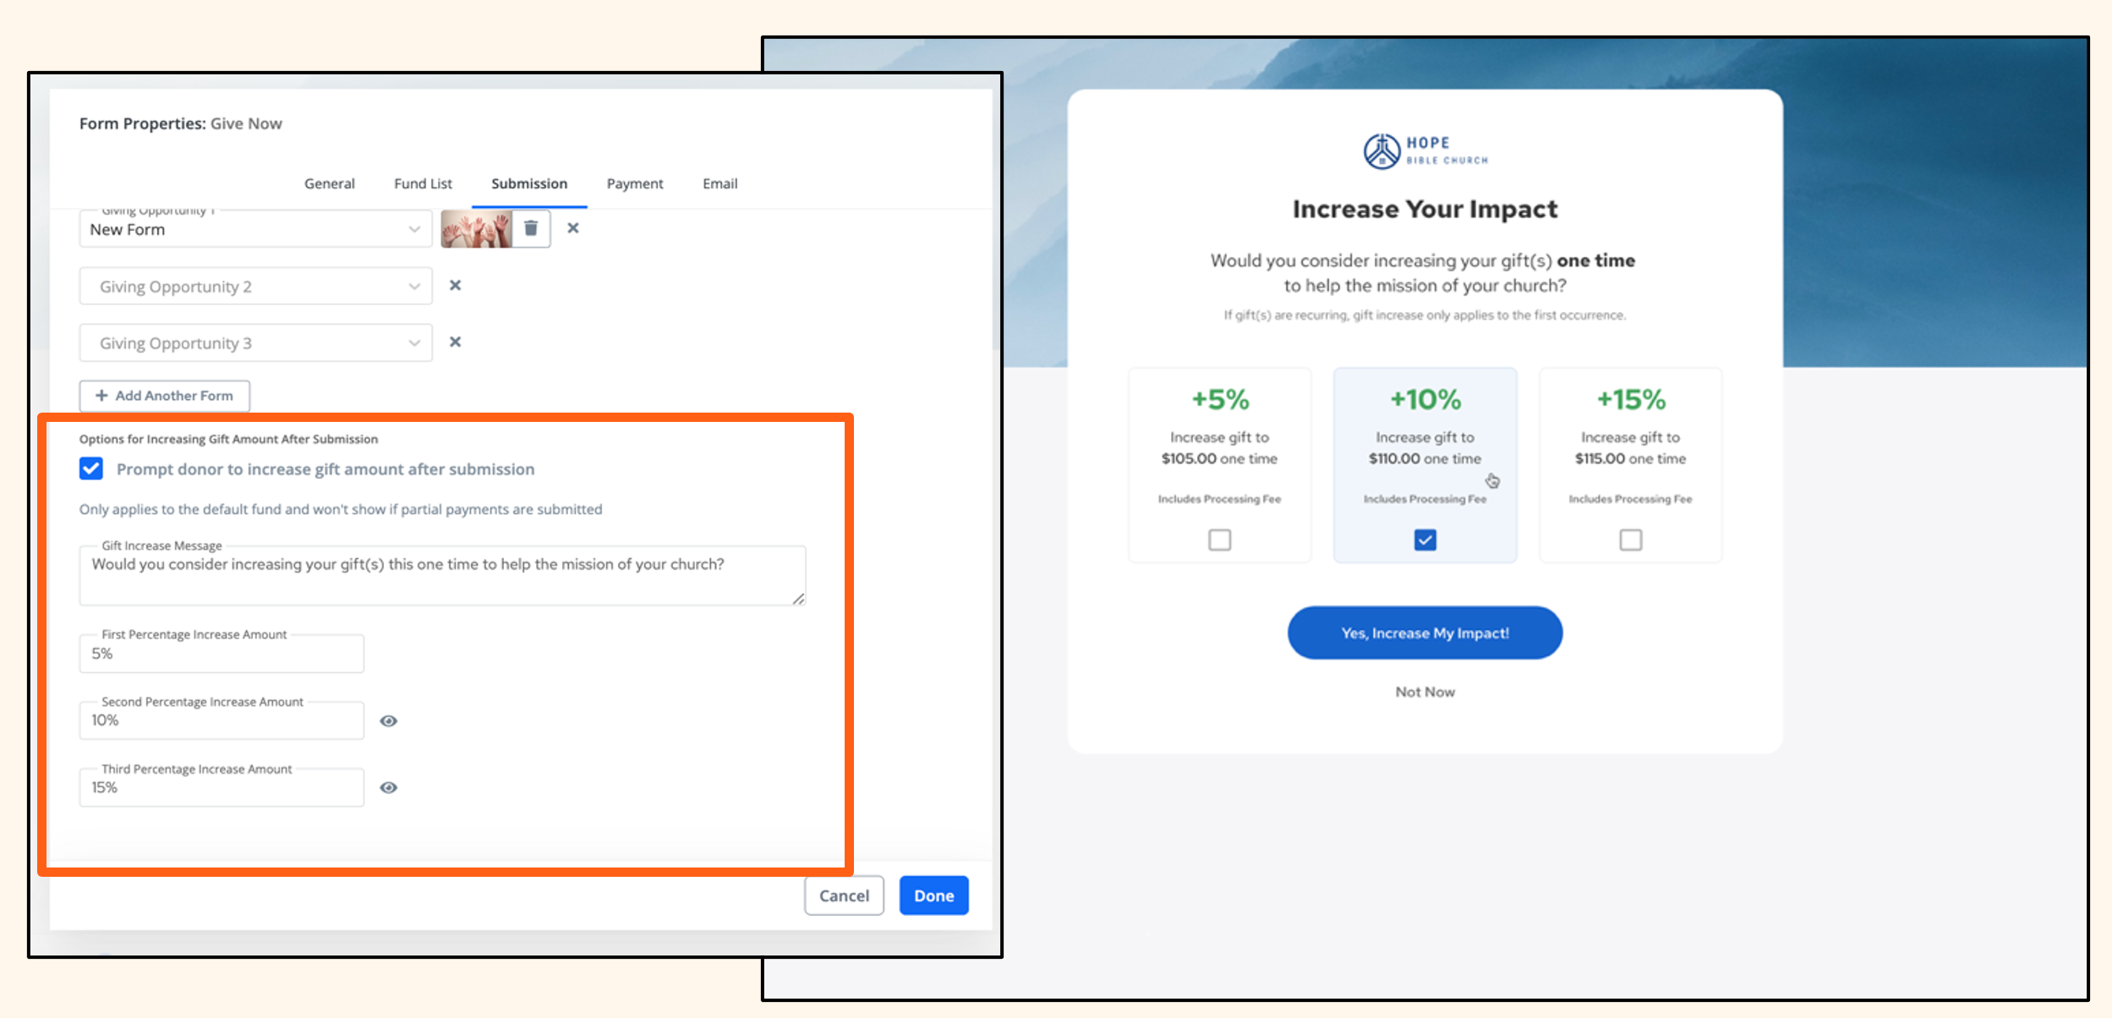
Task: Click Yes, Increase My Impact button
Action: 1425,633
